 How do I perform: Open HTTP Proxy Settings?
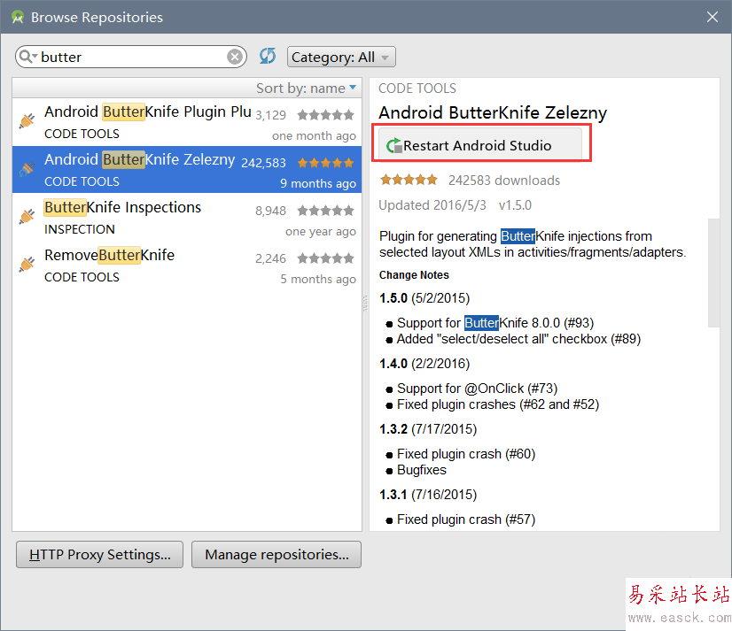[99, 555]
